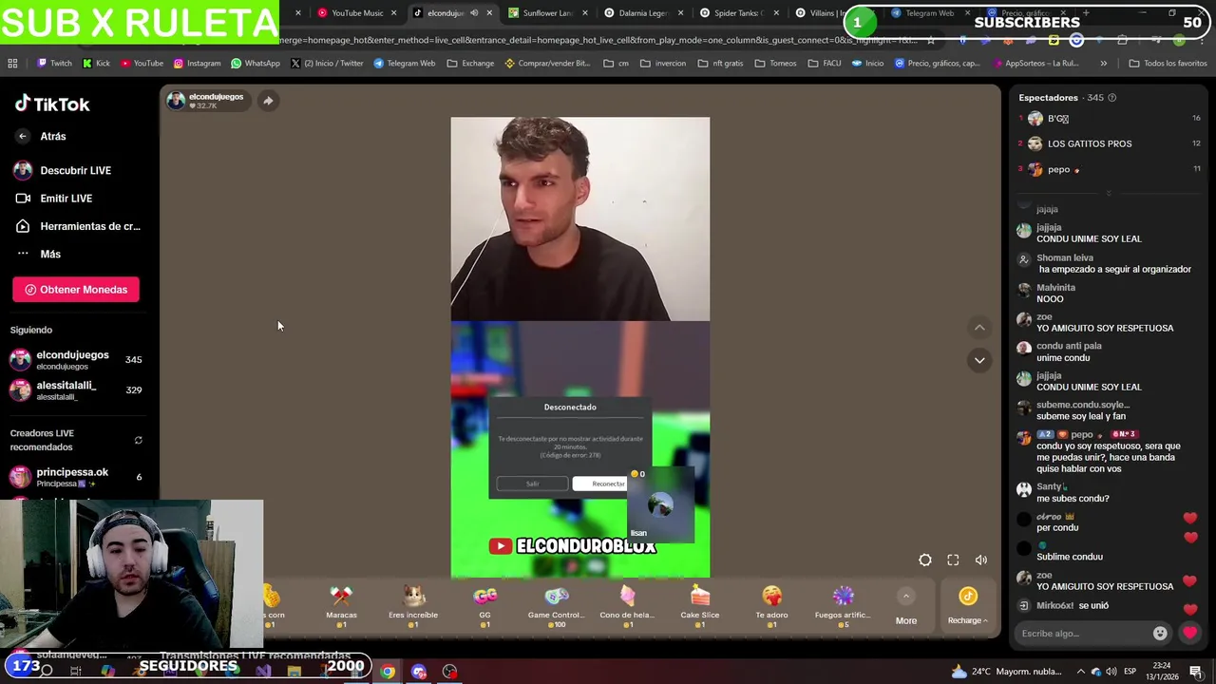
Task: Click the chat input Escribe algo
Action: (x=1081, y=634)
